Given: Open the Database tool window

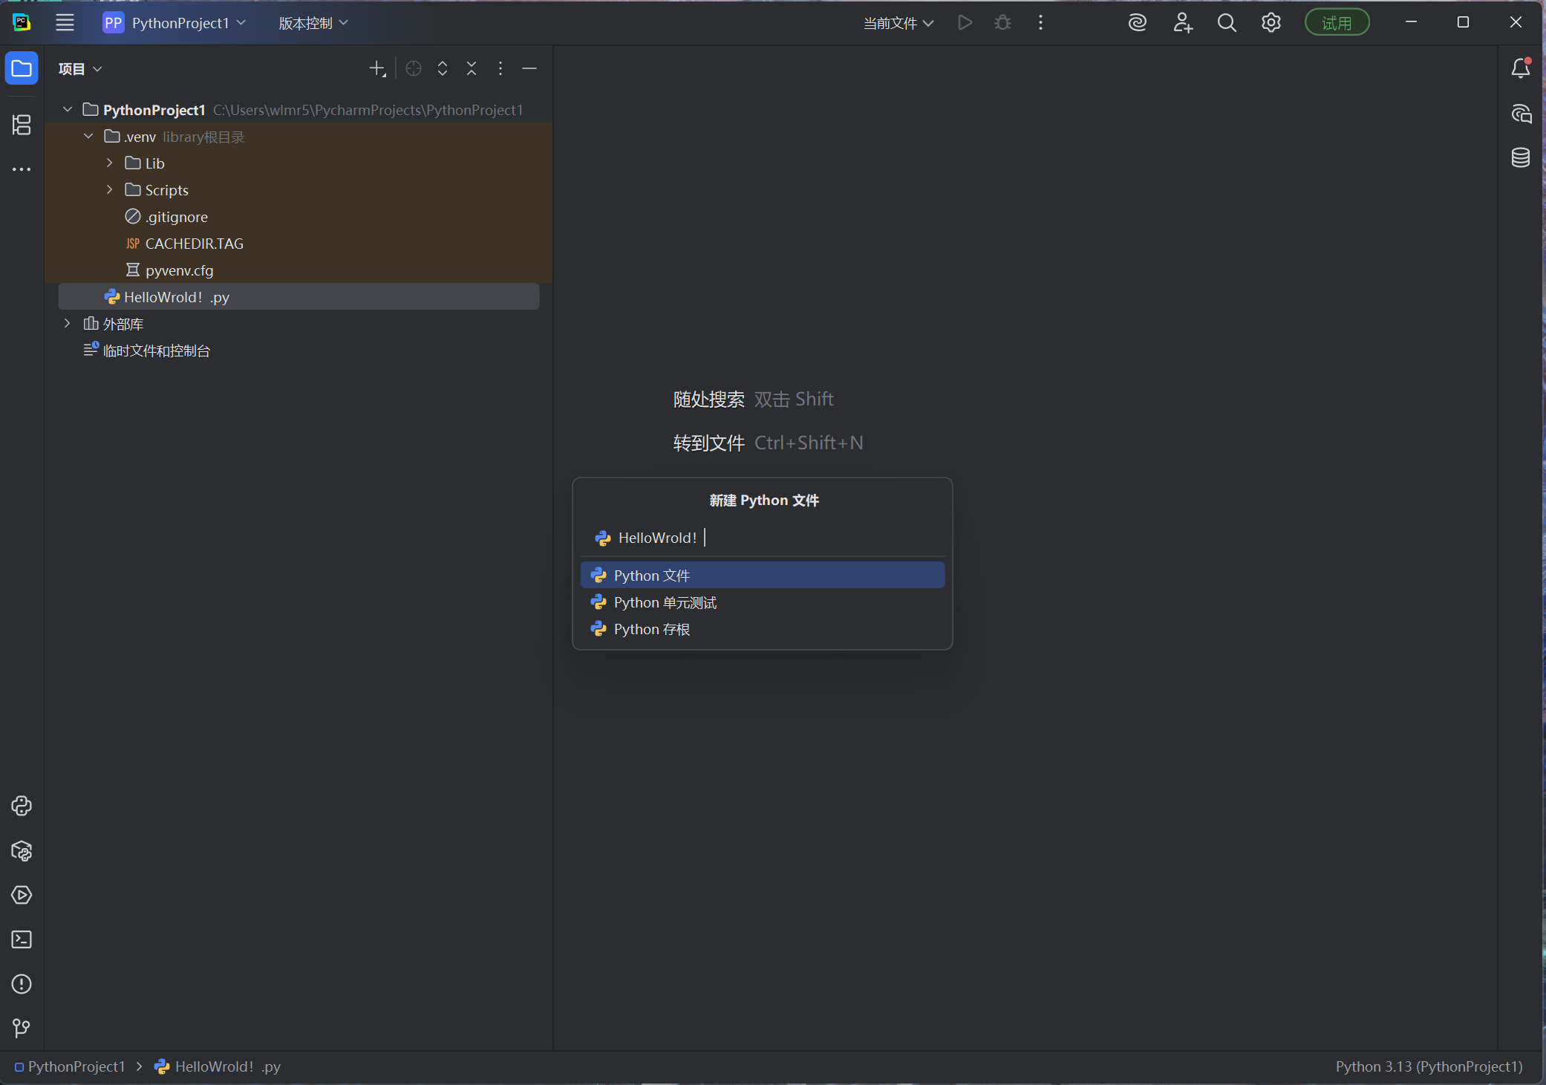Looking at the screenshot, I should tap(1520, 157).
